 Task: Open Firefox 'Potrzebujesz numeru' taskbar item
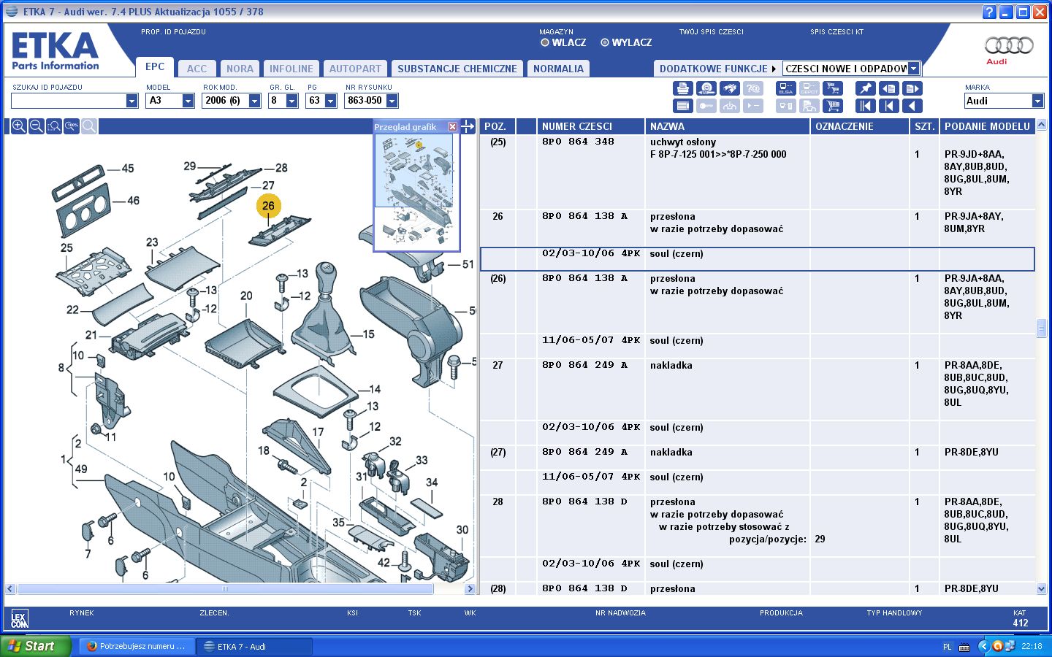pyautogui.click(x=137, y=646)
